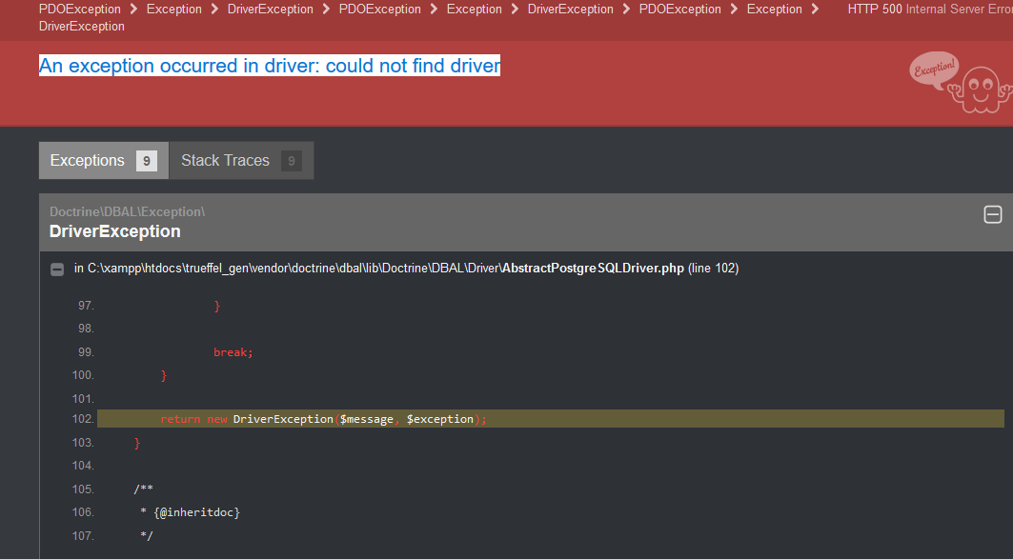Open the first DriverException breadcrumb link
The height and width of the screenshot is (559, 1013).
click(x=270, y=10)
